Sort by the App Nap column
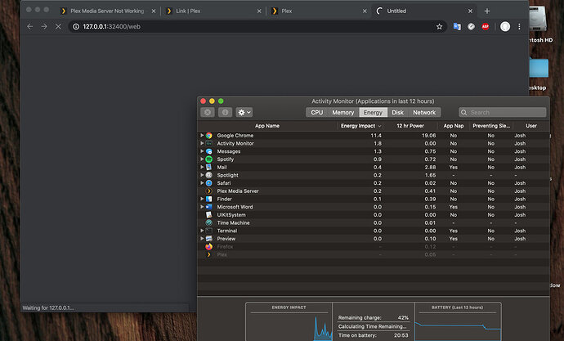This screenshot has width=564, height=341. (x=453, y=126)
